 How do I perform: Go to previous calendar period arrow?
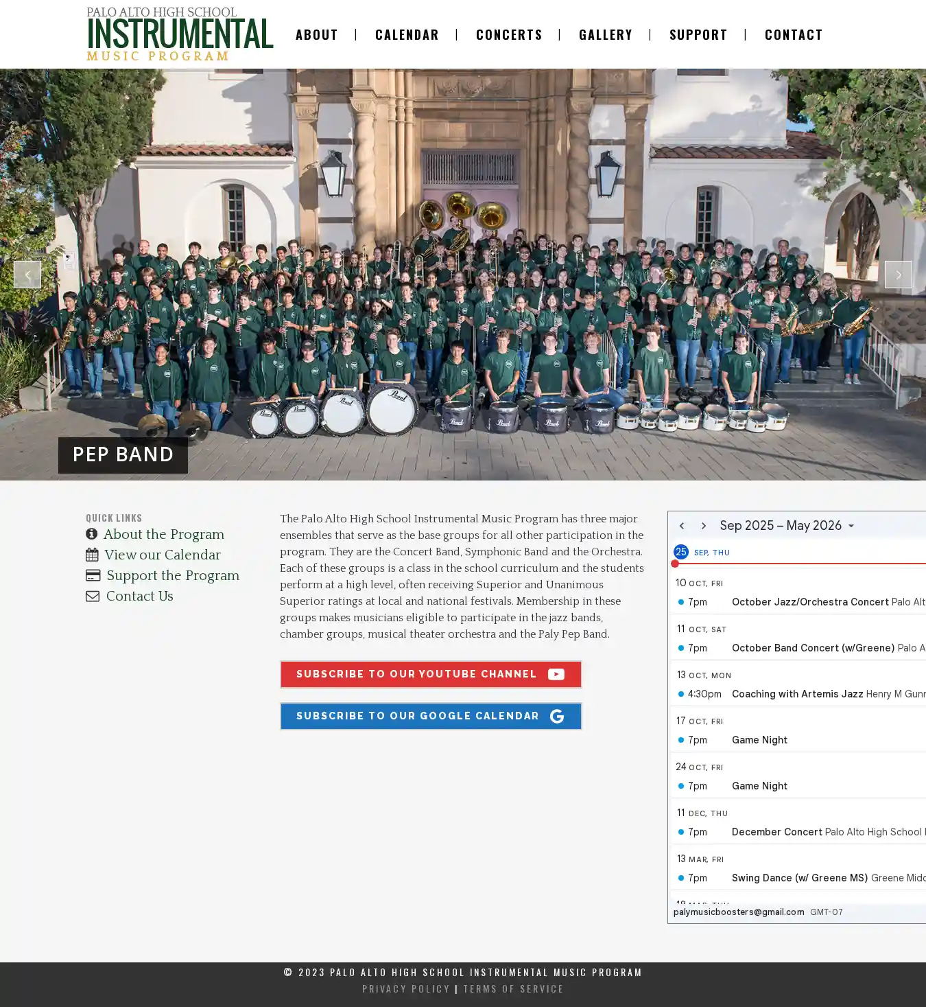(682, 526)
